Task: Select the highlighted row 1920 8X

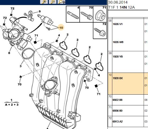Action: tap(128, 84)
